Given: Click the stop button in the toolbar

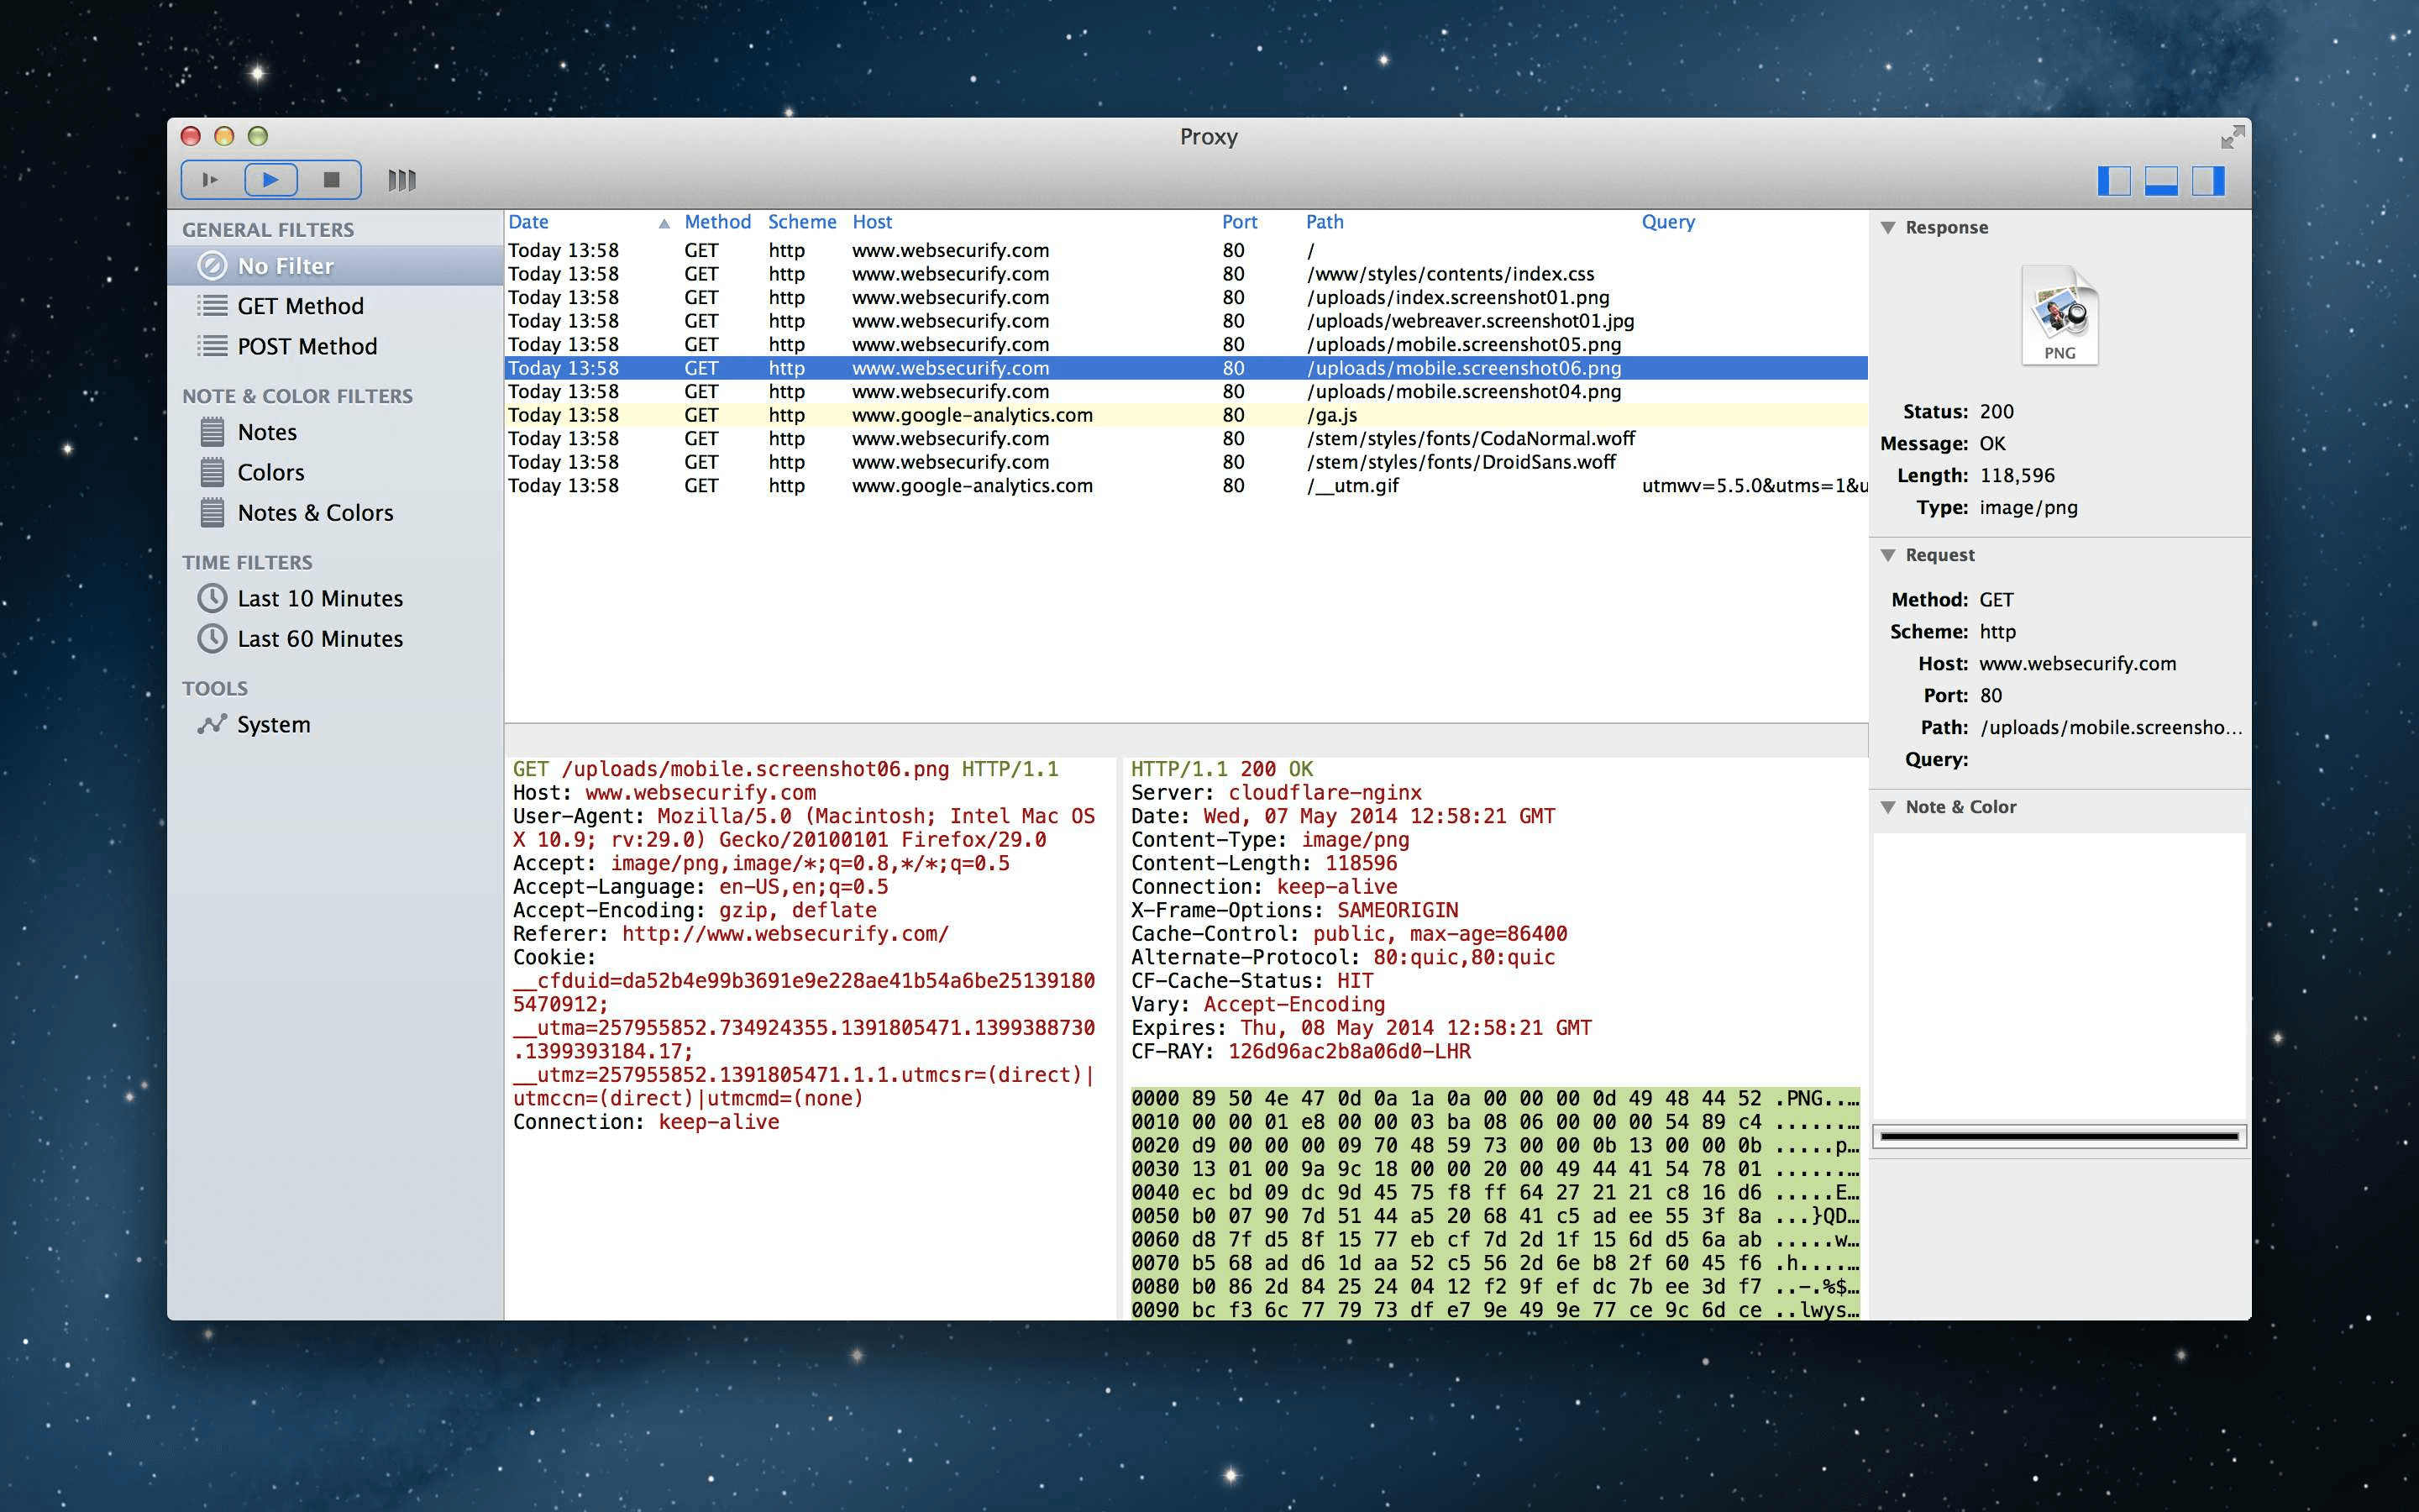Looking at the screenshot, I should coord(331,180).
